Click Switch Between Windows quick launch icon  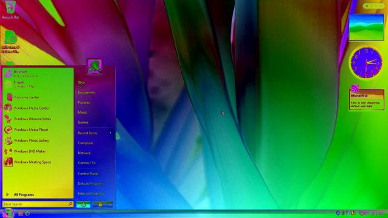click(x=27, y=213)
